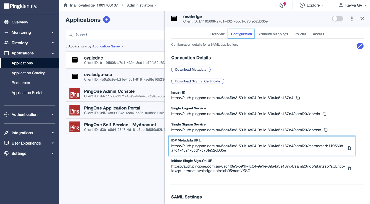Image resolution: width=370 pixels, height=204 pixels.
Task: Open the Policies tab
Action: [300, 34]
